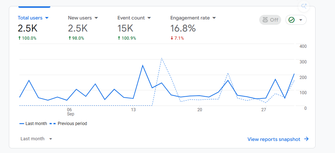Screen dimensions: 335x153
Task: Click the Last month legend entry
Action: pyautogui.click(x=33, y=124)
